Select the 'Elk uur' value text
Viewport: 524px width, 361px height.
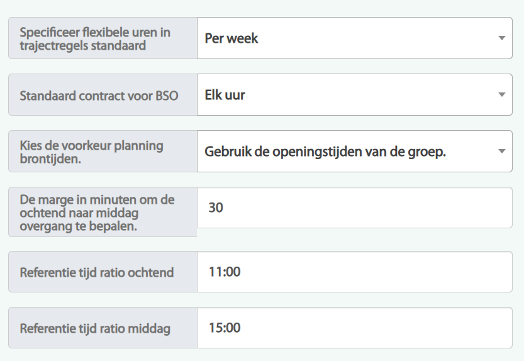(x=225, y=95)
